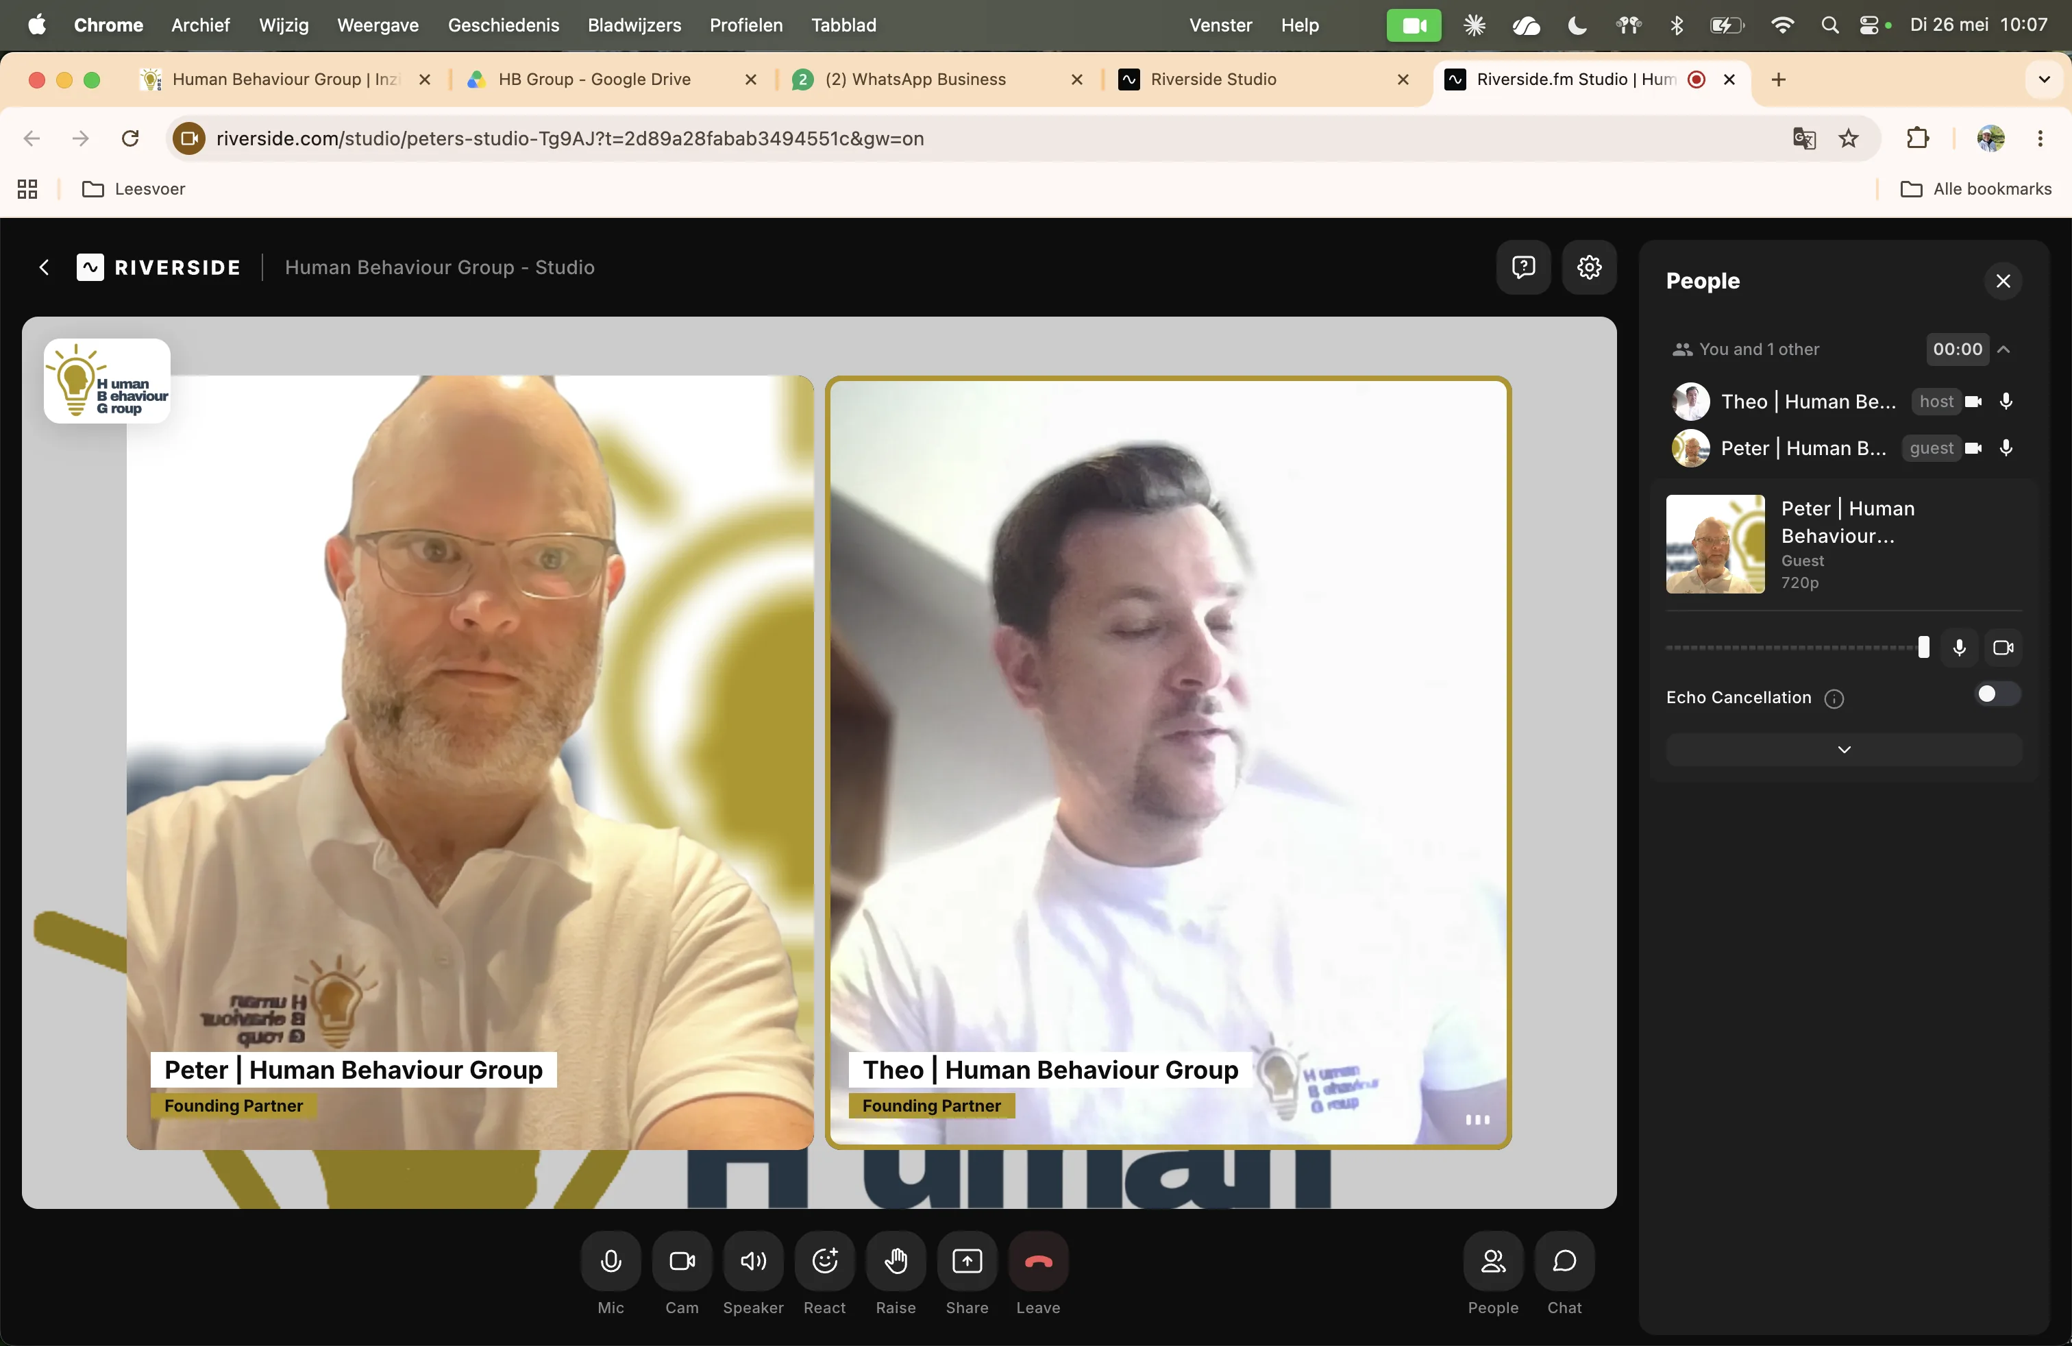Viewport: 2072px width, 1346px height.
Task: Go back using the arrow beside Riverside logo
Action: [x=45, y=267]
